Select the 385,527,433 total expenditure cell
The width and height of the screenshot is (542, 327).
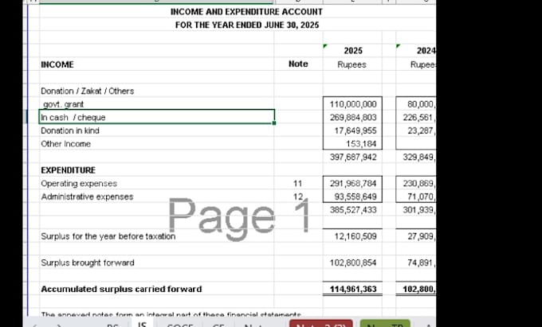[352, 210]
